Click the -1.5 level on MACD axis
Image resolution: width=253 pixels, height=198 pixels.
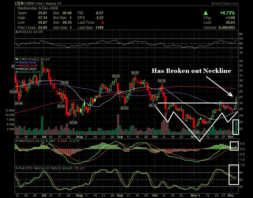241,165
